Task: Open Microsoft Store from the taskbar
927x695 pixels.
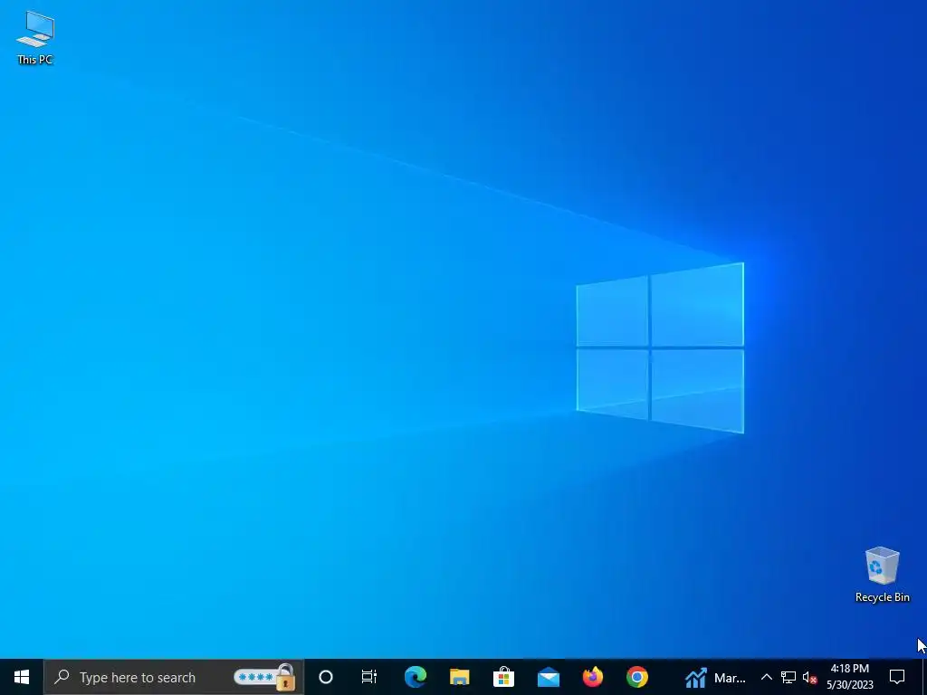Action: pos(503,677)
